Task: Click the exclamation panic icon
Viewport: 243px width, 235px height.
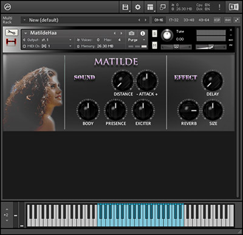Action: pyautogui.click(x=219, y=7)
